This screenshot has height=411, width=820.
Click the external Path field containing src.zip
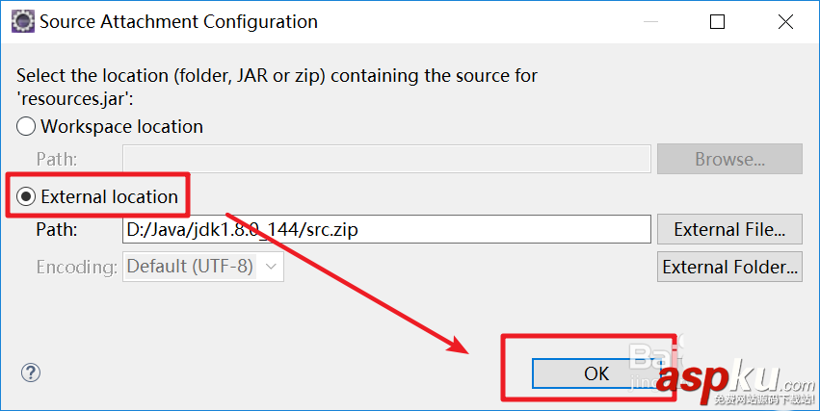click(x=386, y=229)
